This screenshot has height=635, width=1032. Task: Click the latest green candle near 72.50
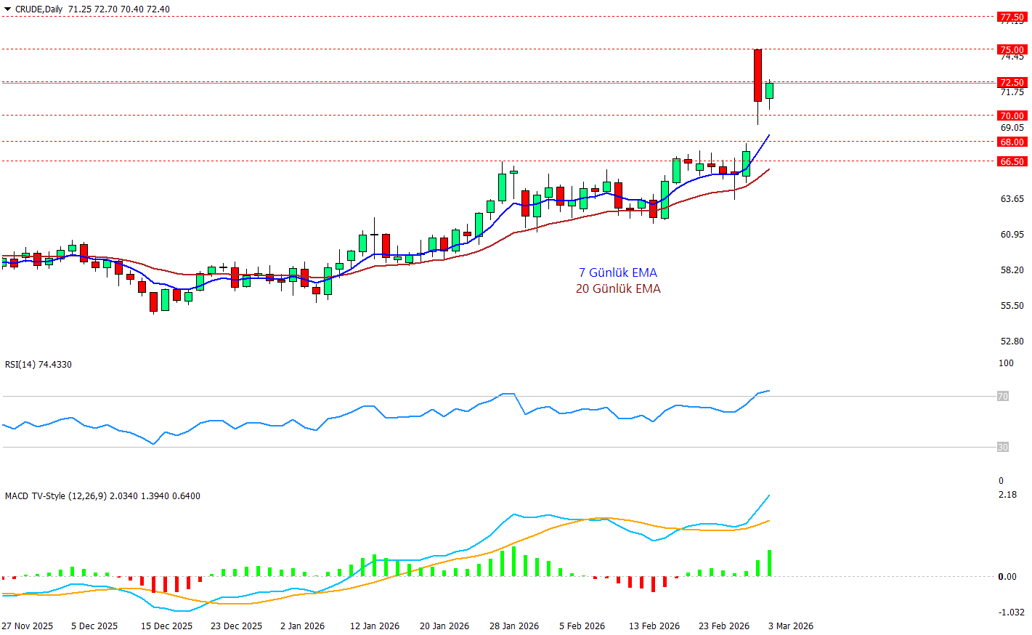pyautogui.click(x=769, y=91)
